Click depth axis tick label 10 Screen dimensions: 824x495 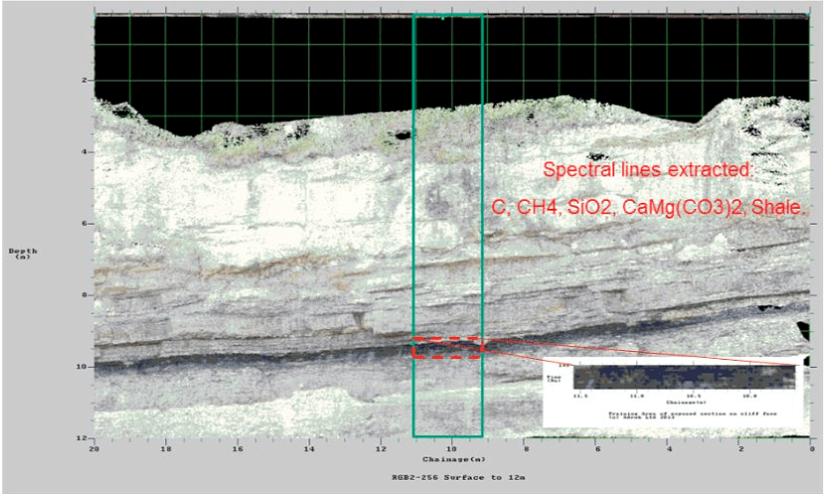[x=82, y=367]
